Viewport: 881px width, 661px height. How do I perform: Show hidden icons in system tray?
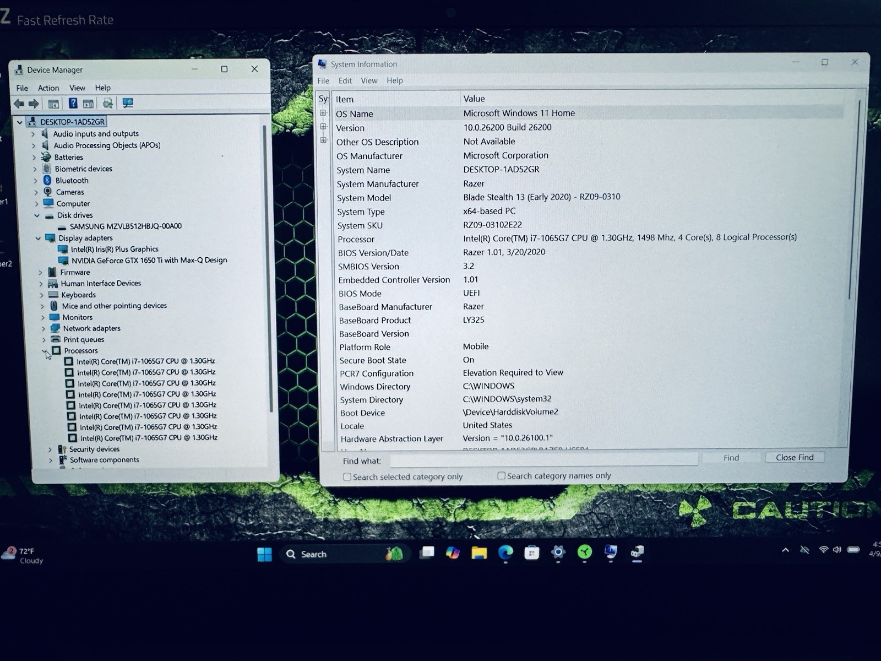[785, 550]
